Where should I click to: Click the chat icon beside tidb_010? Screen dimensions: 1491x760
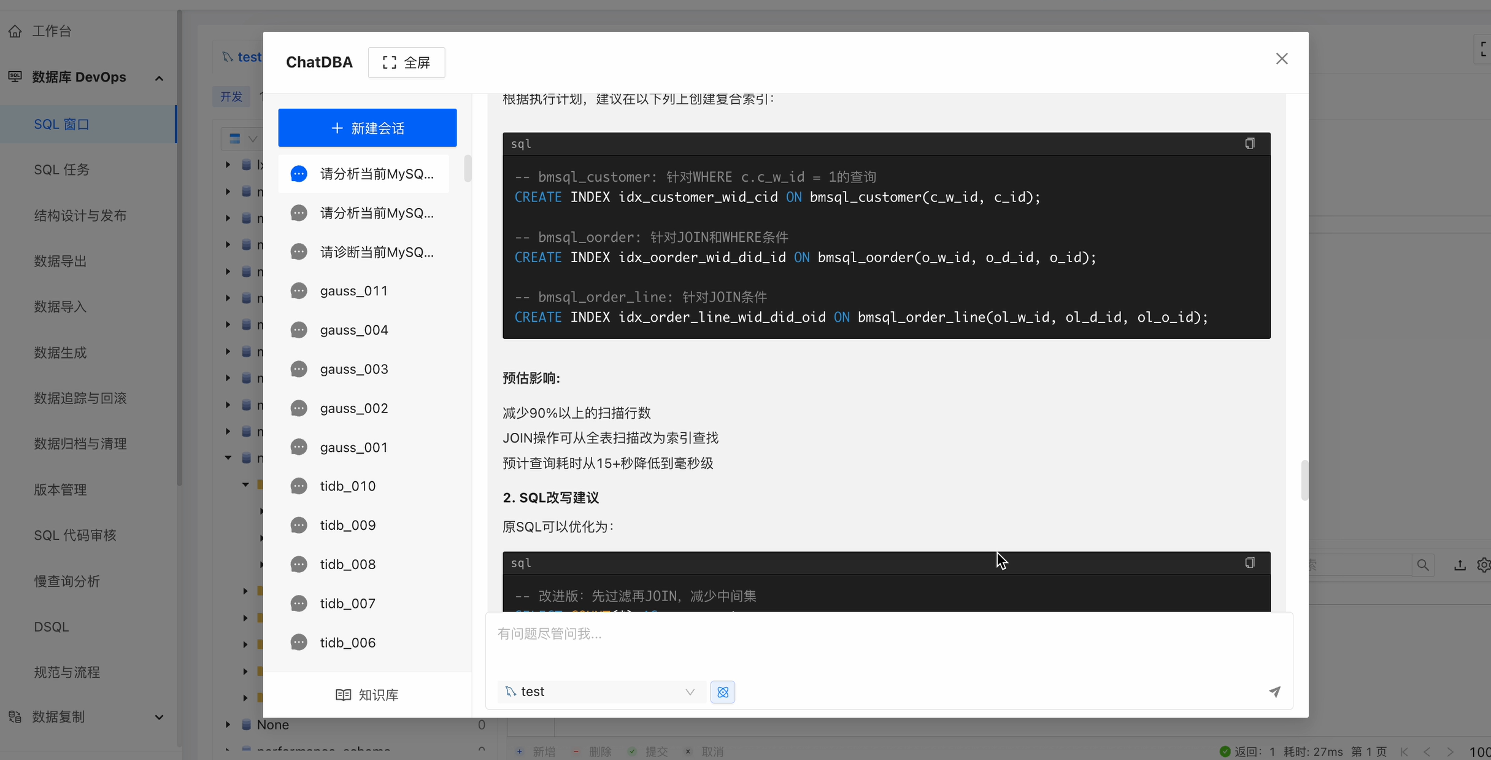coord(299,486)
